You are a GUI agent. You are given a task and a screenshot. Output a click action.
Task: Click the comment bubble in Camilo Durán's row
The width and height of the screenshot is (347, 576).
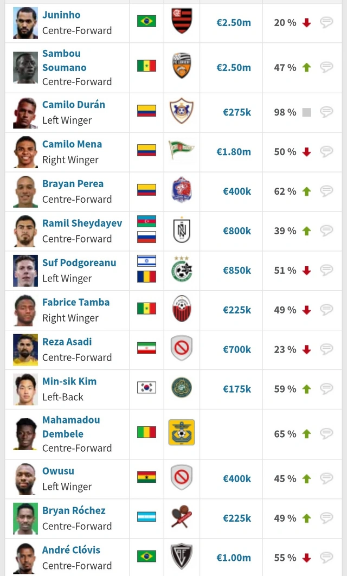[x=326, y=112]
